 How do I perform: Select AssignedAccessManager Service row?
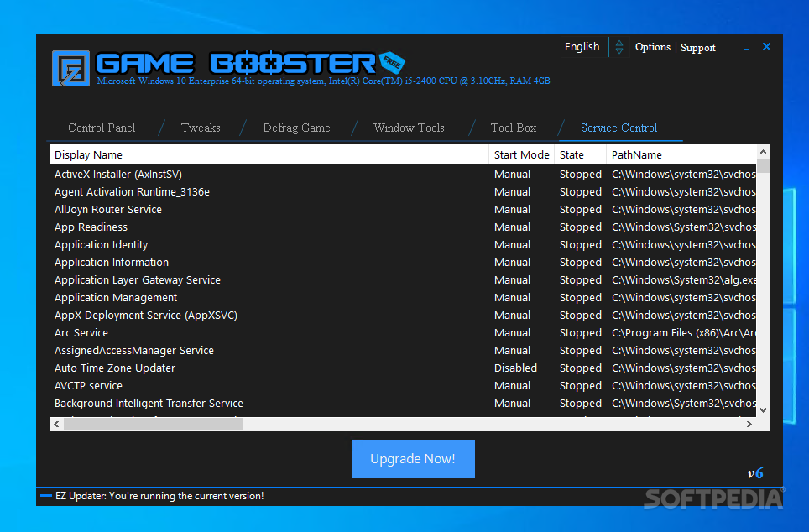(x=403, y=351)
